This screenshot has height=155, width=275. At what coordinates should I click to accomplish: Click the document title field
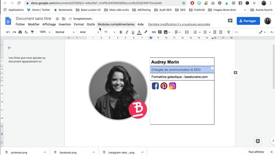34,19
